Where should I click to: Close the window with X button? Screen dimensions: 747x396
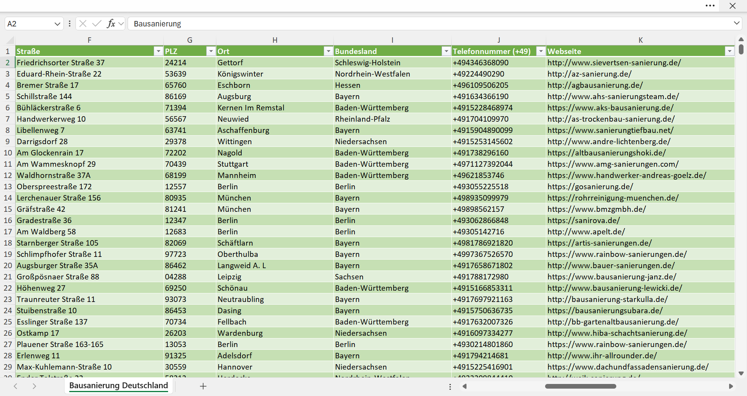pyautogui.click(x=733, y=6)
